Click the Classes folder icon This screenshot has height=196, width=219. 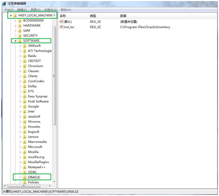(24, 71)
